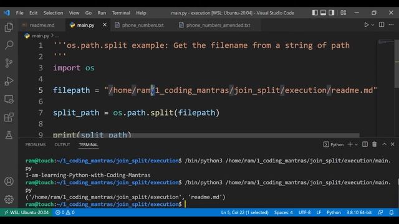Split the editor to the right
The height and width of the screenshot is (224, 399).
(x=382, y=25)
